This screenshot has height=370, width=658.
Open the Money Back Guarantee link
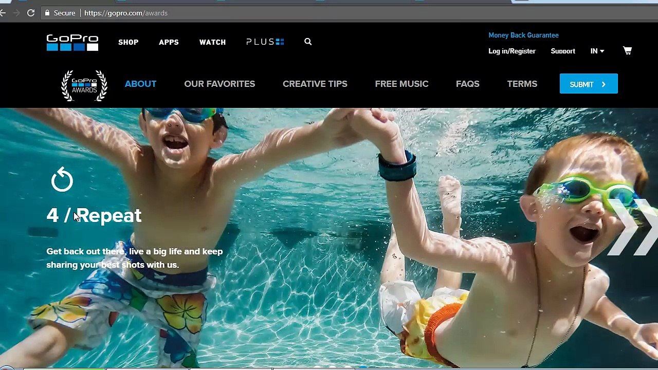pos(523,35)
